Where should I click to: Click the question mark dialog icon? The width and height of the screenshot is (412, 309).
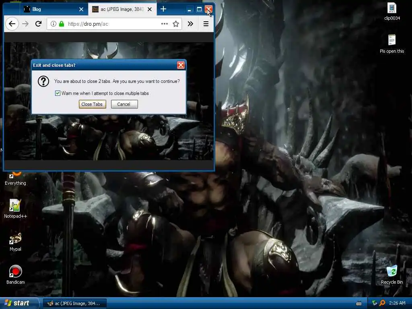tap(43, 81)
